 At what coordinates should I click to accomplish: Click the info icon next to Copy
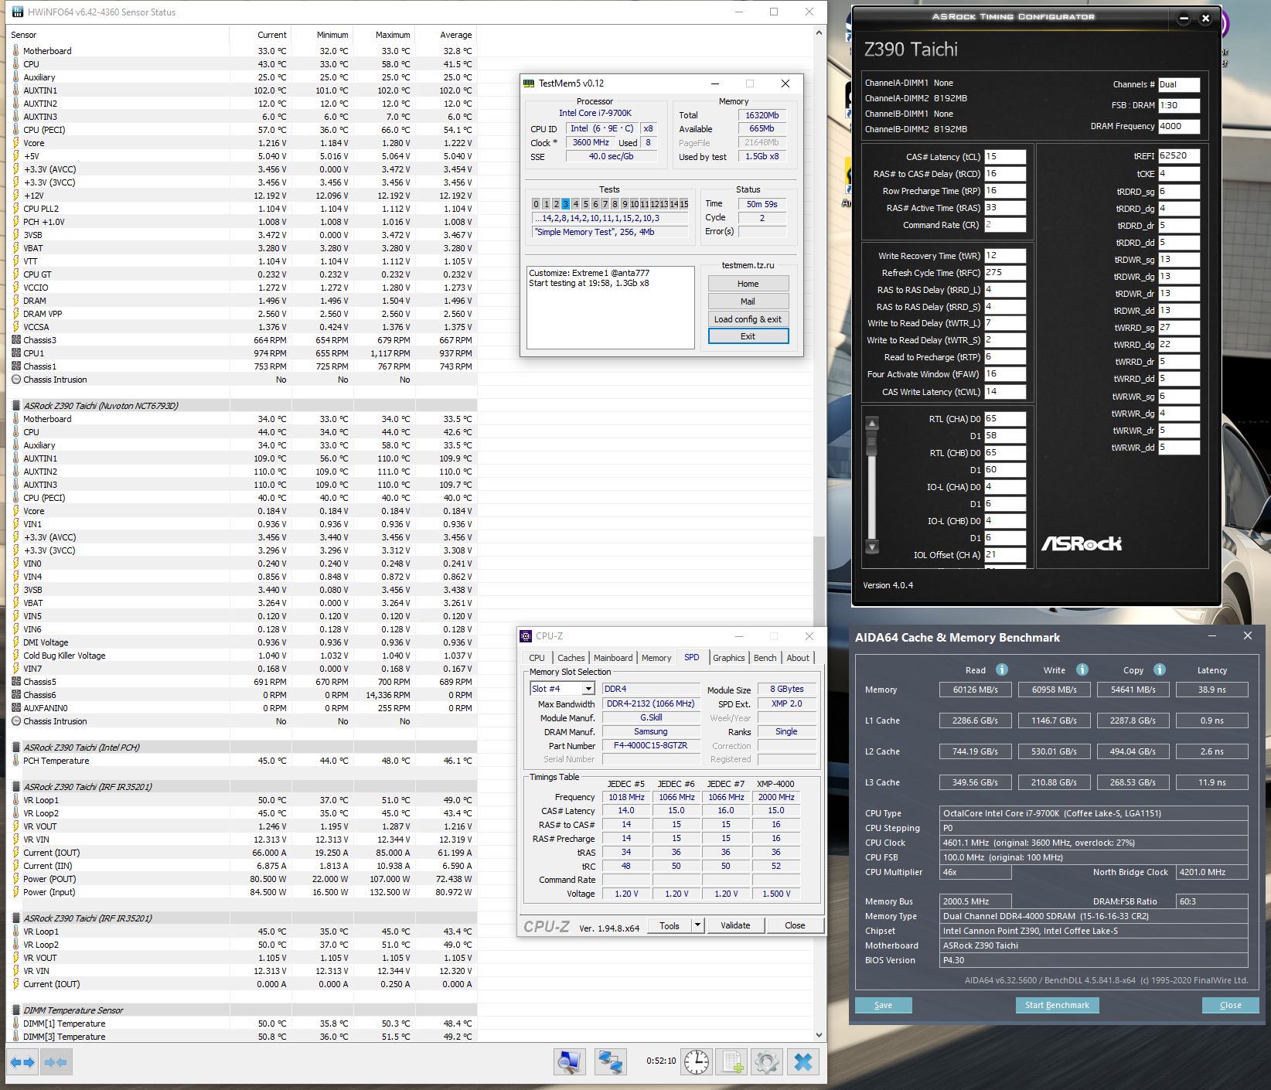(1160, 669)
